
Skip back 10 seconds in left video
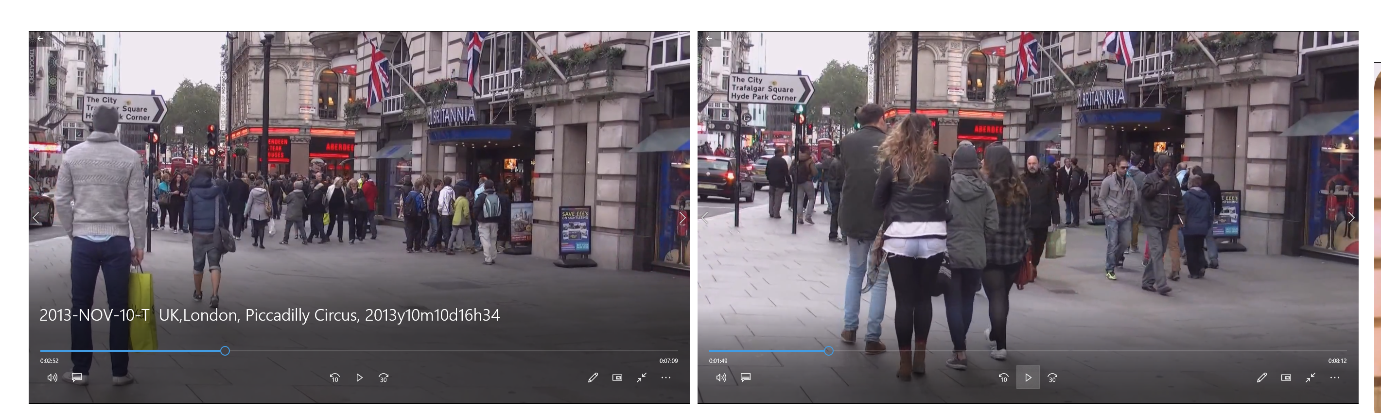(x=334, y=378)
